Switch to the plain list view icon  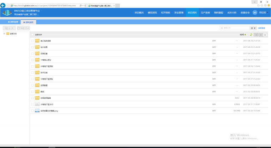pos(260,35)
